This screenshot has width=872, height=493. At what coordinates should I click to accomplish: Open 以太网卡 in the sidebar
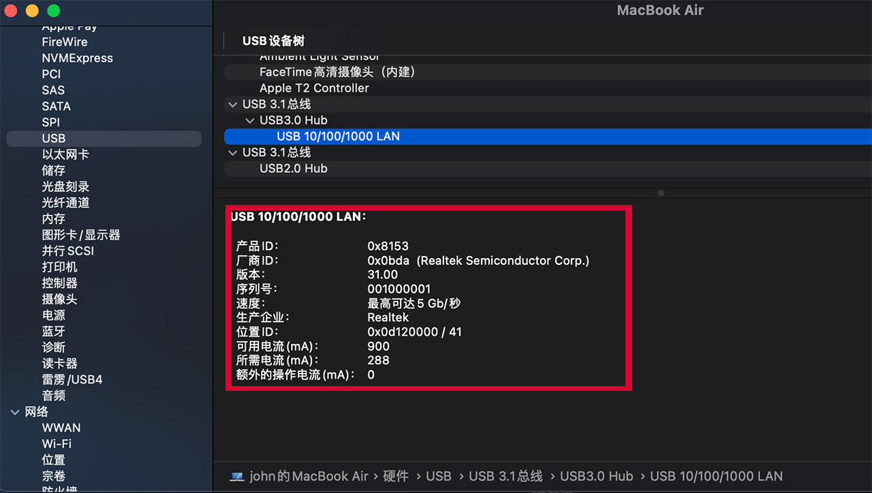coord(65,155)
